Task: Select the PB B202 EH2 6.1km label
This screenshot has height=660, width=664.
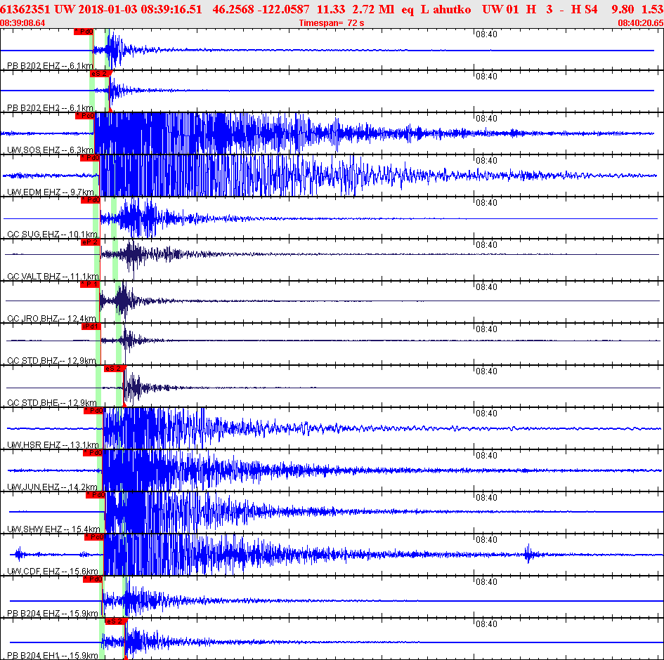Action: pyautogui.click(x=50, y=108)
